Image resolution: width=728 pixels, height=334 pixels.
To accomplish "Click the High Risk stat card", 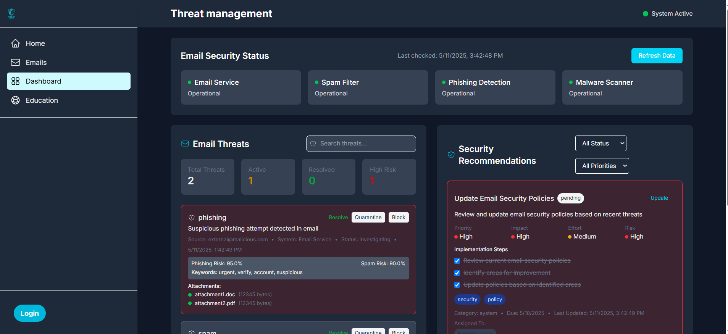I will [x=389, y=176].
